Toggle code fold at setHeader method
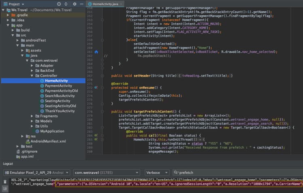Screen dimensions: 303x193 [103, 75]
